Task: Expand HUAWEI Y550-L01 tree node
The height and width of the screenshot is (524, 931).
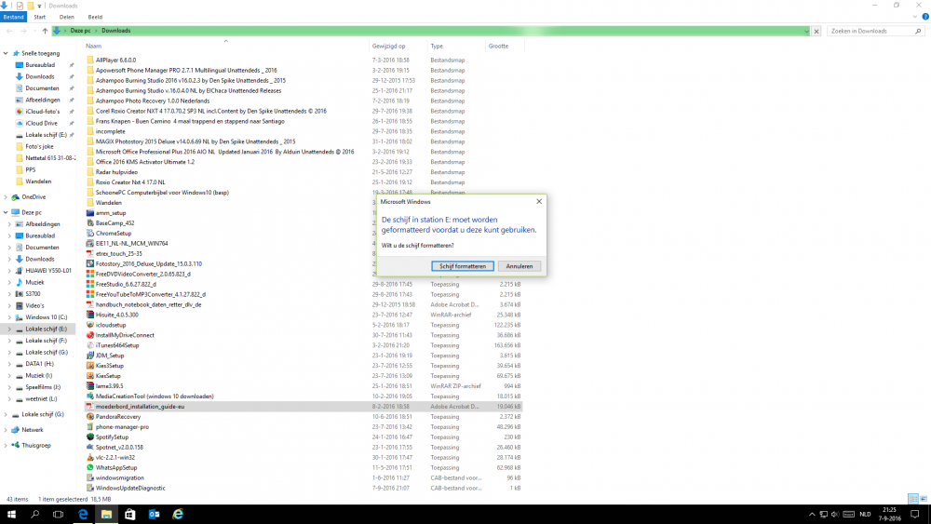Action: point(9,271)
